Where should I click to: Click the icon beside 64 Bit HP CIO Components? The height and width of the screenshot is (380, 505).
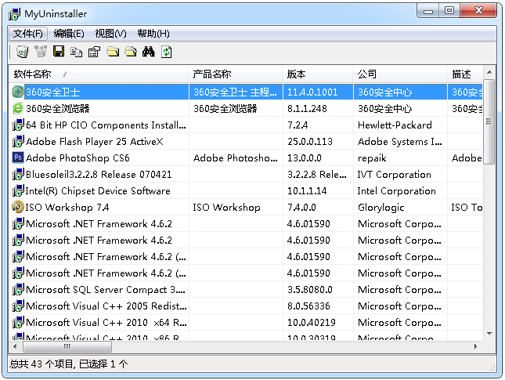click(18, 125)
